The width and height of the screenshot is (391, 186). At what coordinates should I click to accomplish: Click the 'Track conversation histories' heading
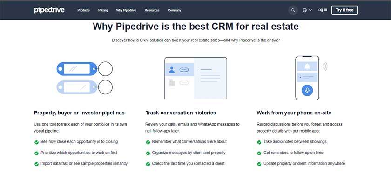point(181,113)
